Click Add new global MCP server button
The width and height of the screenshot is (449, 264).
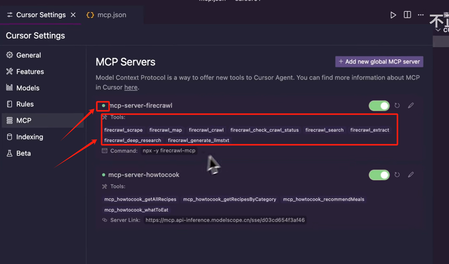pos(379,62)
